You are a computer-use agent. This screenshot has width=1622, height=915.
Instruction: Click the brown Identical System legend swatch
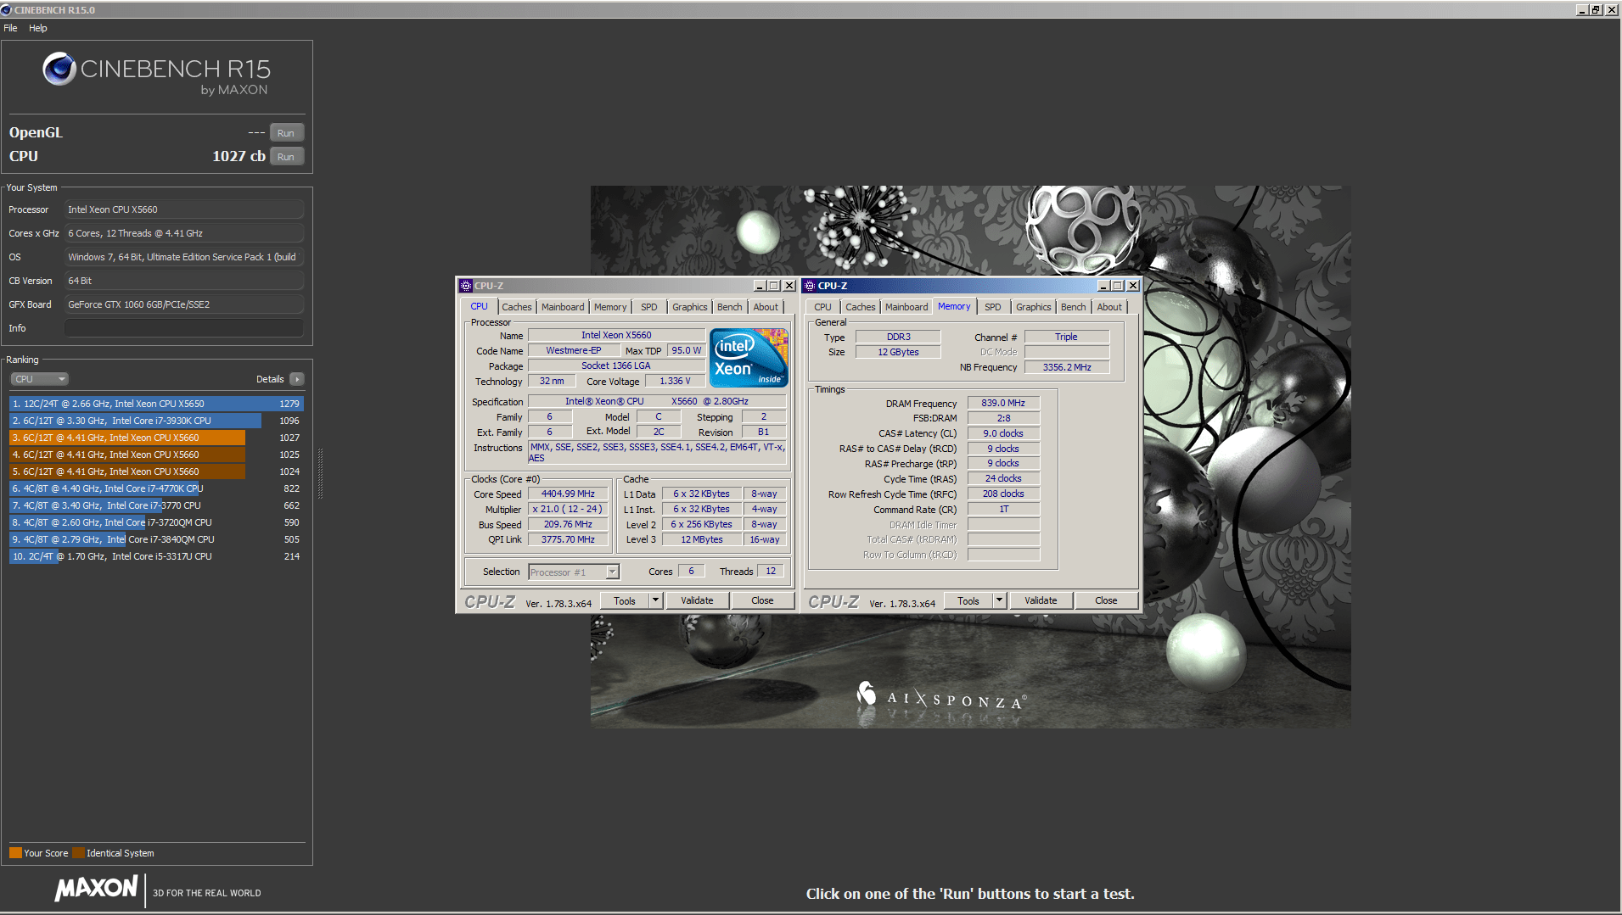[x=78, y=853]
